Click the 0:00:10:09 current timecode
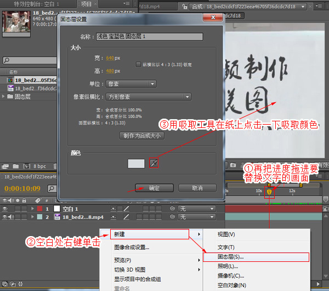Viewport: 329px width, 291px height. tap(22, 188)
